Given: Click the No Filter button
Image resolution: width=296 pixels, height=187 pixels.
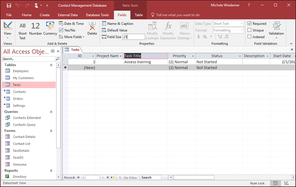Looking at the screenshot, I should pos(128,178).
